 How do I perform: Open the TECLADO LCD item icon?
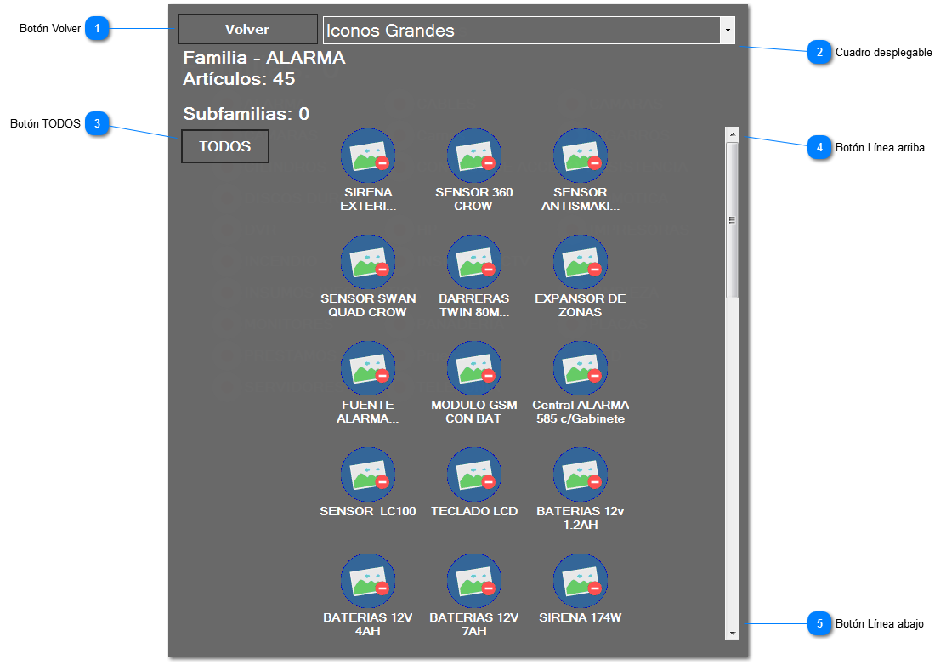pos(473,475)
